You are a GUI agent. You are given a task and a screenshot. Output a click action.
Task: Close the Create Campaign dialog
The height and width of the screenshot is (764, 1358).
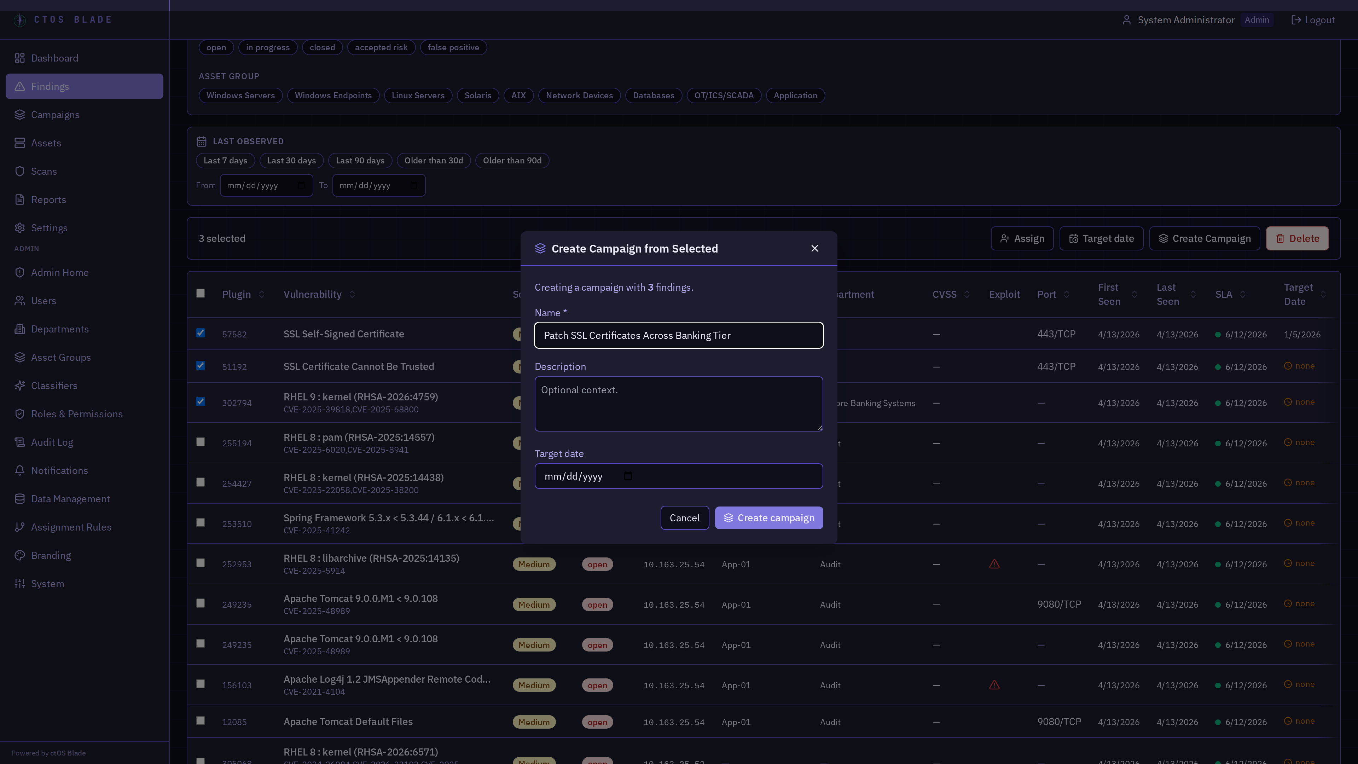pyautogui.click(x=814, y=248)
